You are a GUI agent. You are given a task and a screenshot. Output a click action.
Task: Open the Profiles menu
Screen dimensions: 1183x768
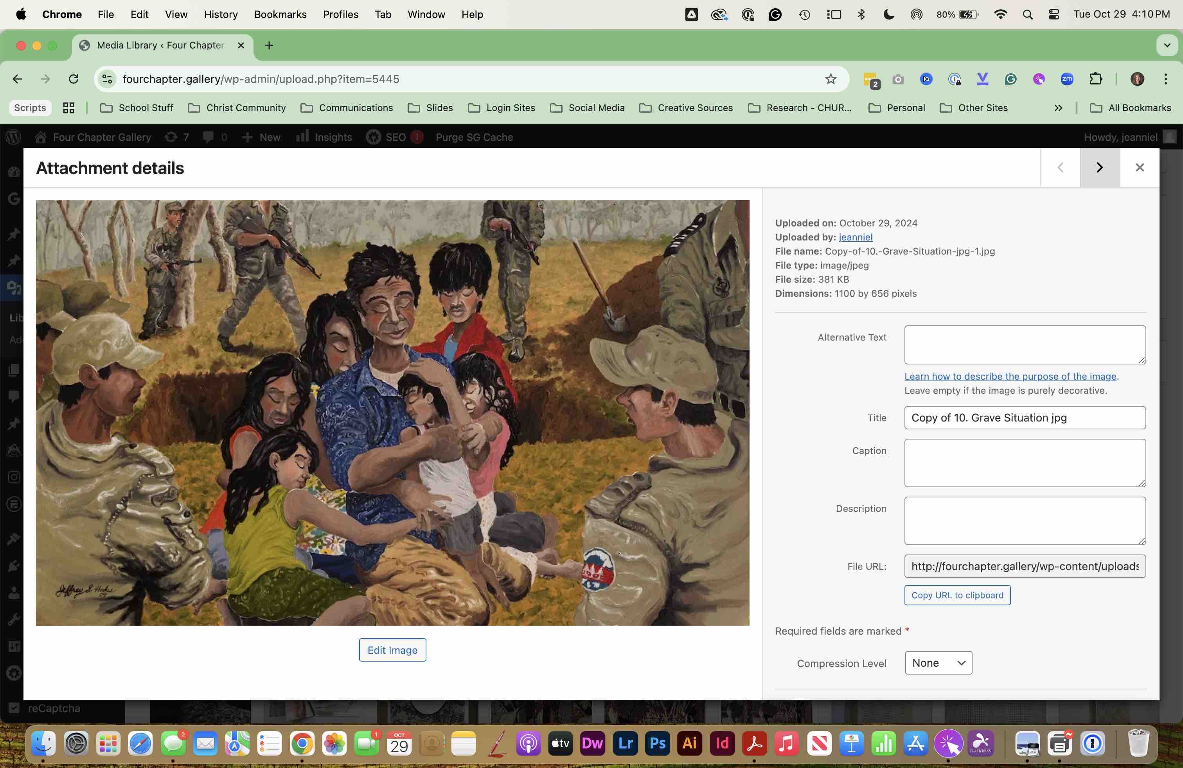coord(340,14)
